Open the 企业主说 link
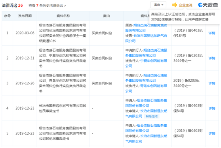This screenshot has height=148, width=221. pos(185,5)
